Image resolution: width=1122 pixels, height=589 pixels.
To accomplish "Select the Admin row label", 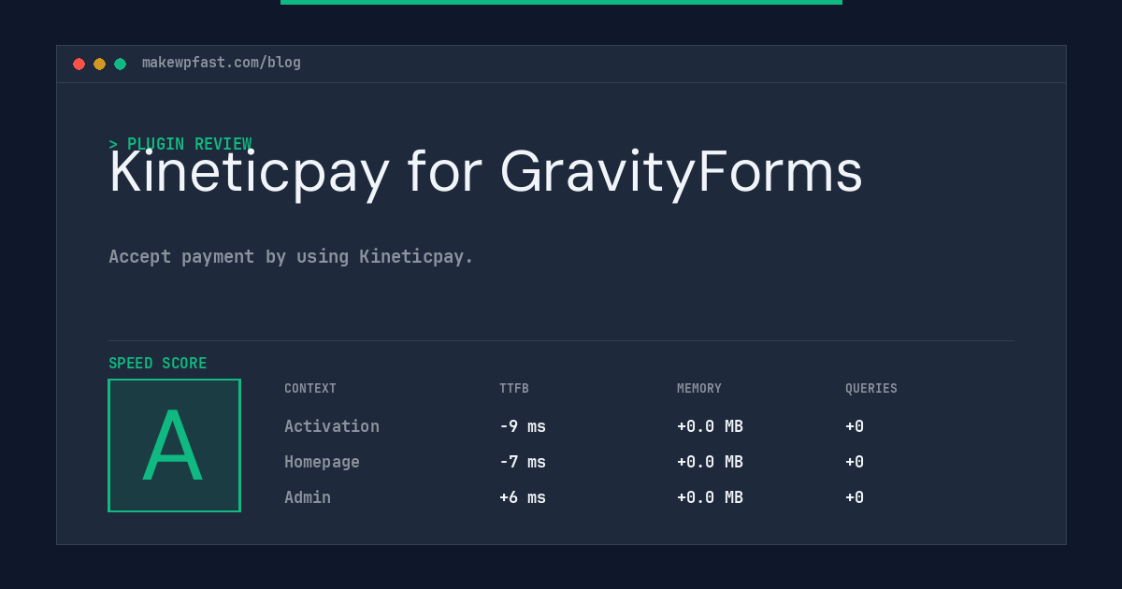I will [x=308, y=497].
